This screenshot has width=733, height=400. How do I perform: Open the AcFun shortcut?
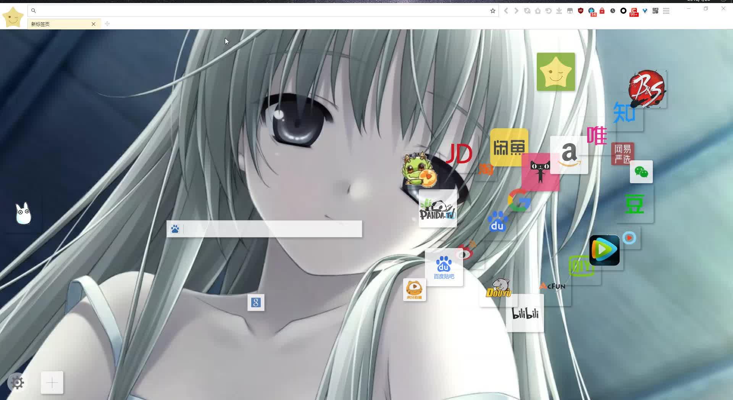tap(552, 286)
